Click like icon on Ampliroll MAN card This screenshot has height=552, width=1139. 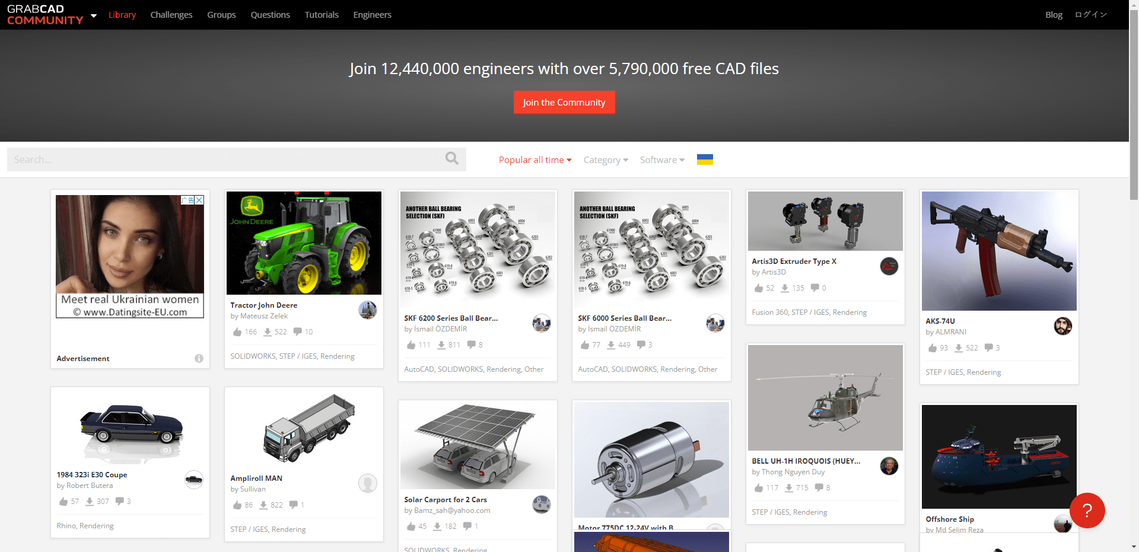pyautogui.click(x=237, y=505)
